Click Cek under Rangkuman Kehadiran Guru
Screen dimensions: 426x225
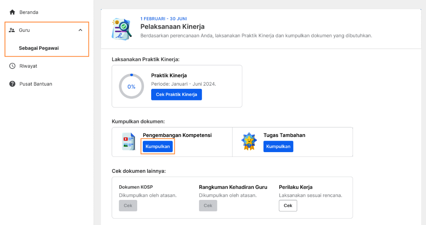click(208, 205)
